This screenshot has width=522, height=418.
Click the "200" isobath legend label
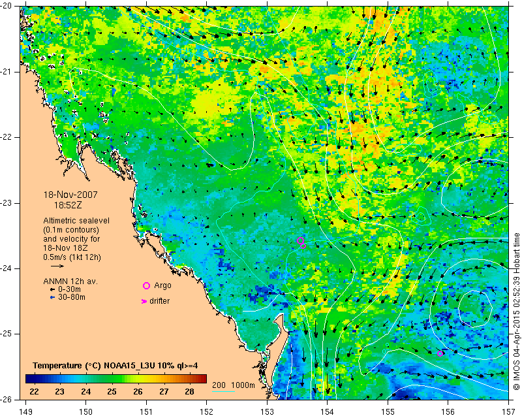(x=219, y=385)
